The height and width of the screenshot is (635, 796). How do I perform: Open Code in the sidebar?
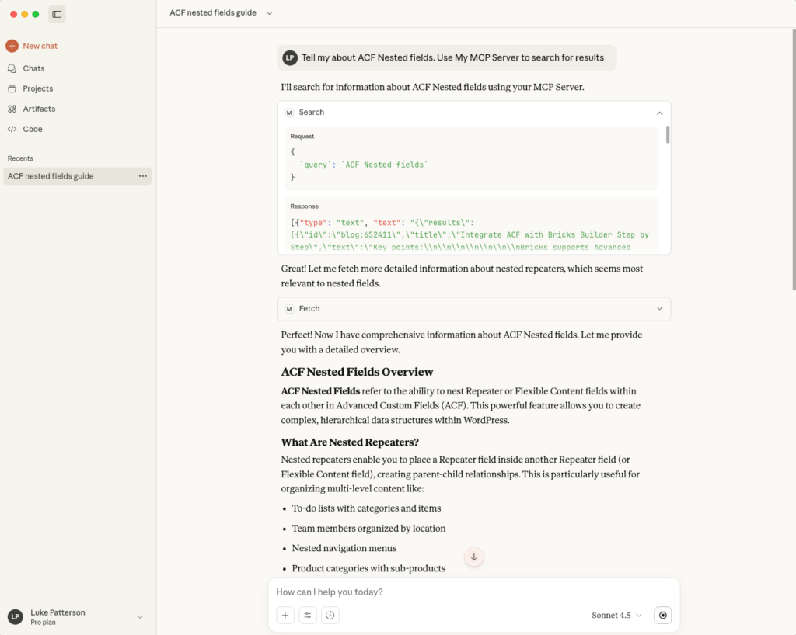(x=33, y=129)
